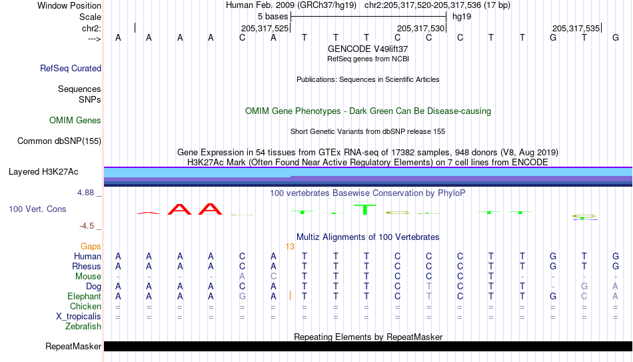Click the light blue H3K27Ac signal band

[x=368, y=172]
